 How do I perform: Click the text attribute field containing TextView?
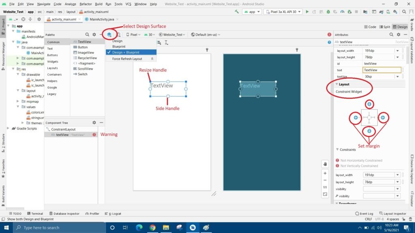[382, 70]
